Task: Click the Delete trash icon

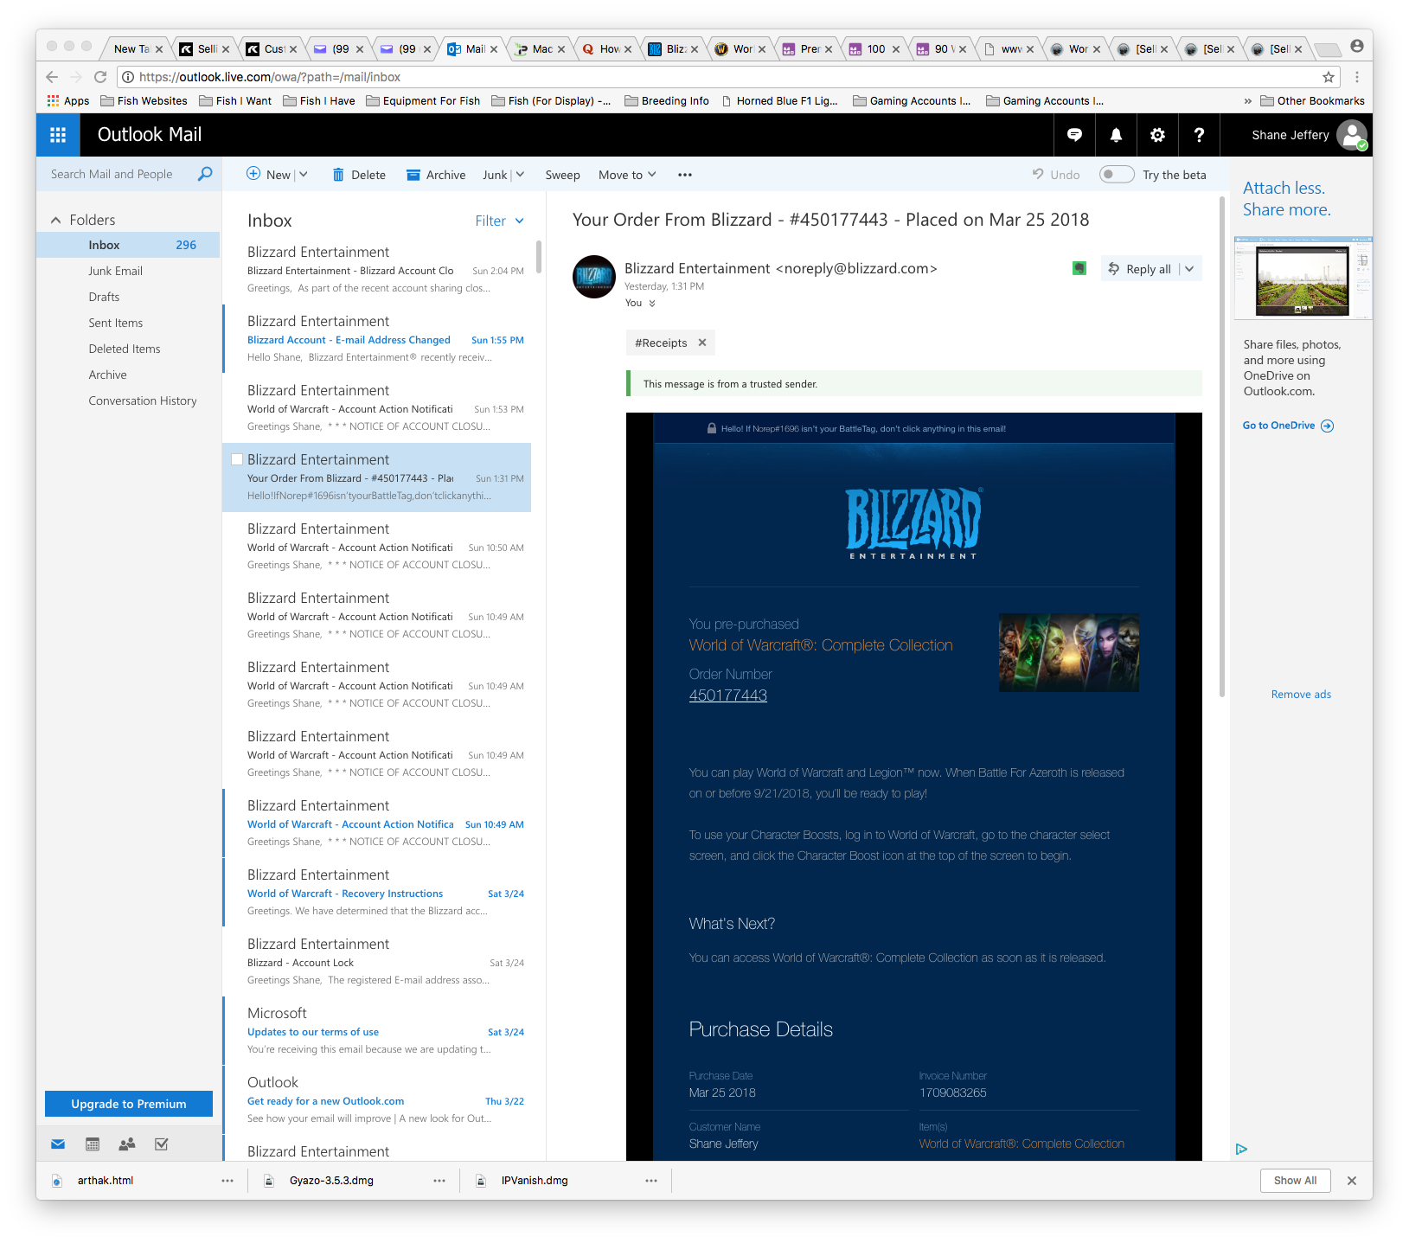Action: coord(338,175)
